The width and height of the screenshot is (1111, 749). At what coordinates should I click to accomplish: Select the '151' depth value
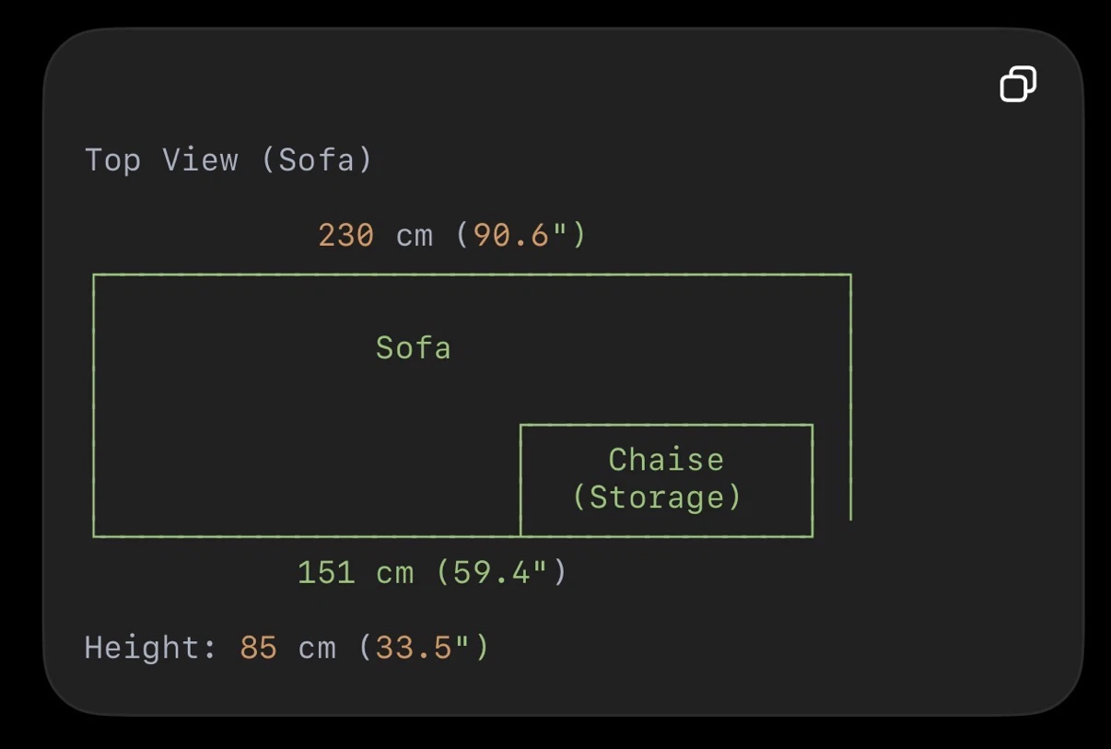pos(326,573)
